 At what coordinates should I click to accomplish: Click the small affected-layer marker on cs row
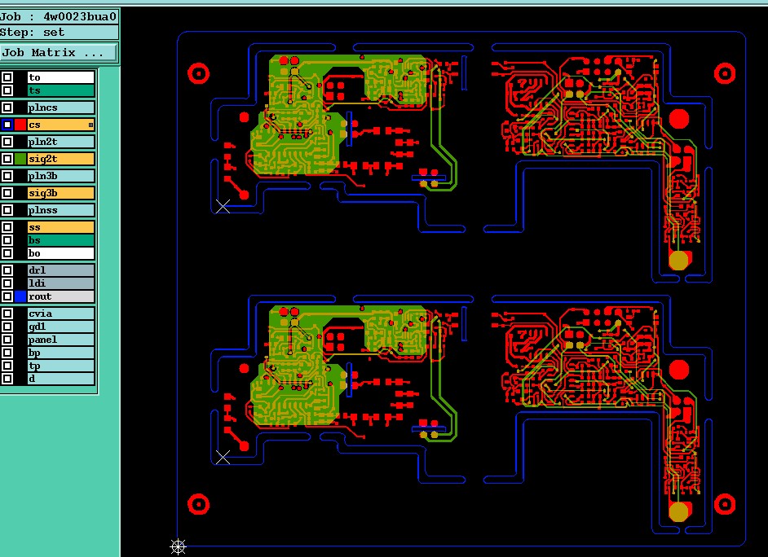pos(90,125)
